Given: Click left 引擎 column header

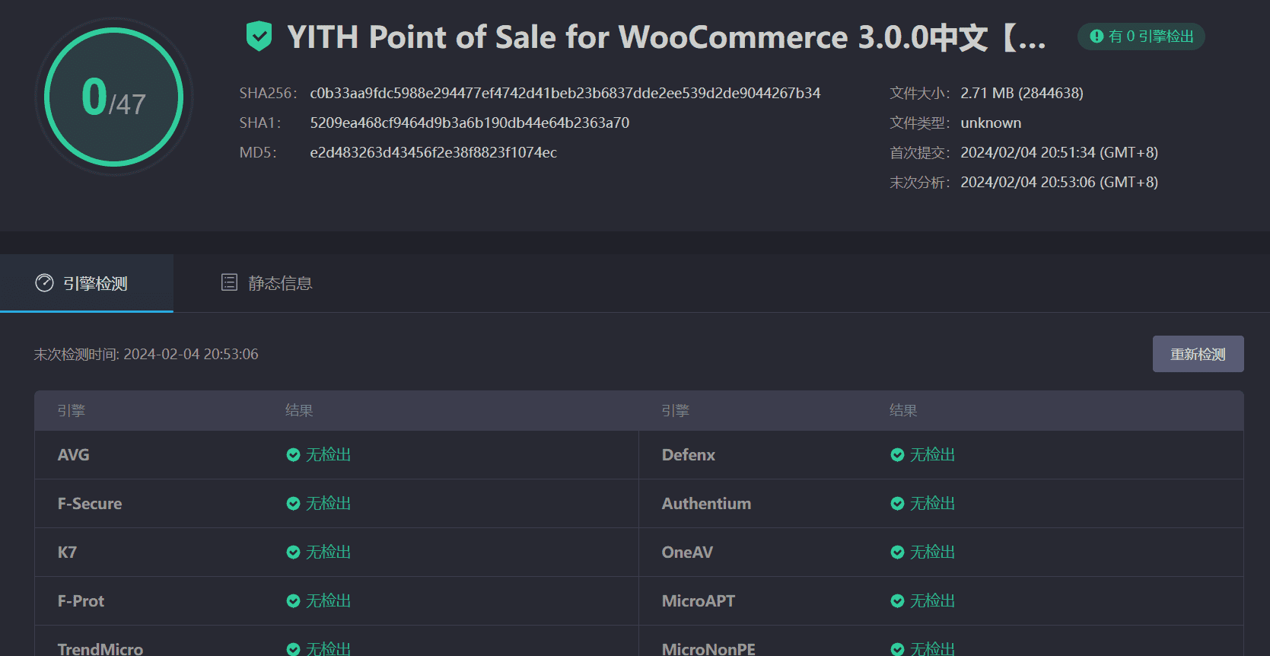Looking at the screenshot, I should [x=72, y=411].
